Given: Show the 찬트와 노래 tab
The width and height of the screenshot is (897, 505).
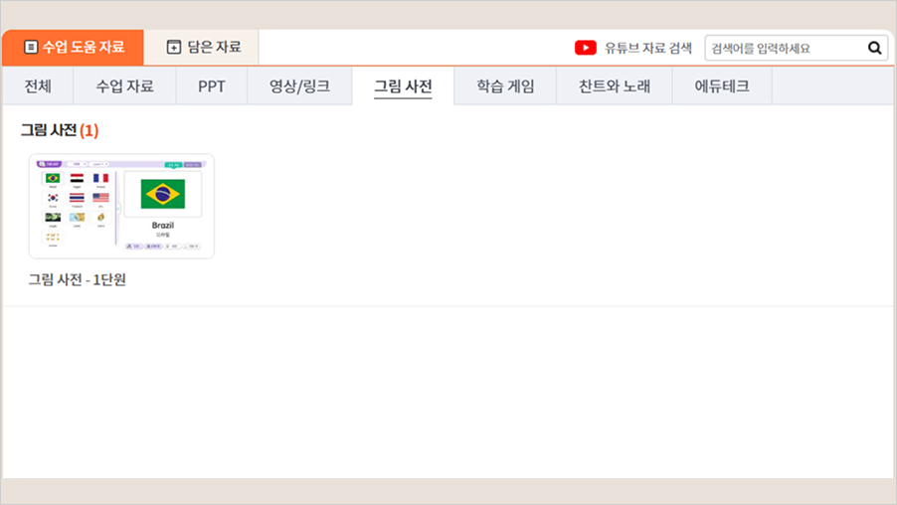Looking at the screenshot, I should [x=615, y=86].
